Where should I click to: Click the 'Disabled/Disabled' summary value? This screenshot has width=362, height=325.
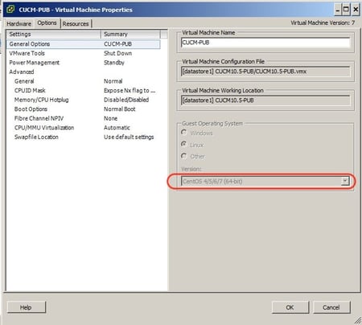click(x=126, y=100)
